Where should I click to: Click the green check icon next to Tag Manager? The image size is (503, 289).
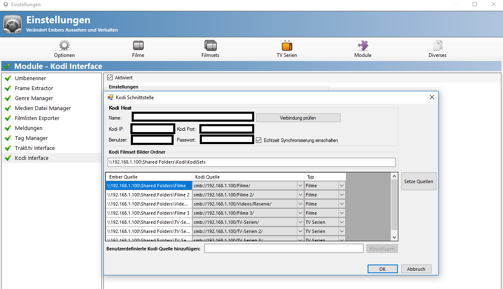[x=7, y=138]
